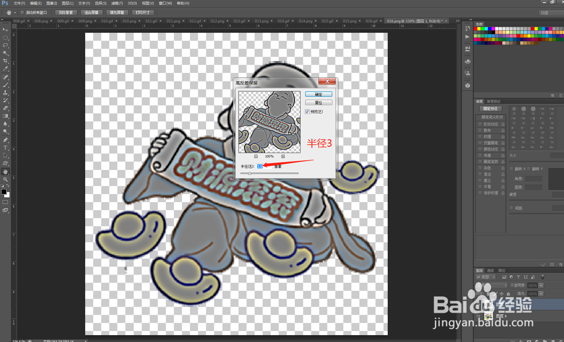The width and height of the screenshot is (564, 342).
Task: Select the Brush tool
Action: (5, 85)
